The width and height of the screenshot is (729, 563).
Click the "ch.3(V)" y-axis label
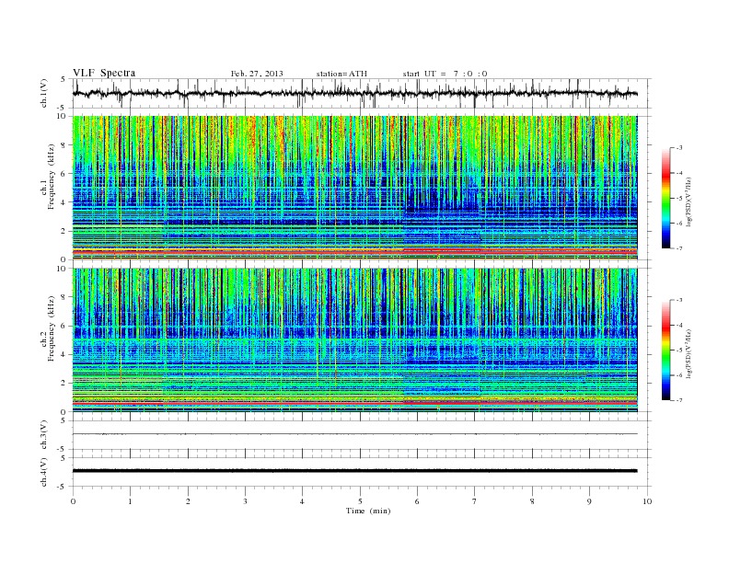point(43,435)
